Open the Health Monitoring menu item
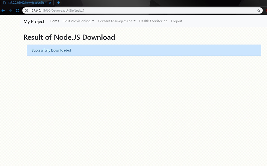This screenshot has width=267, height=166. click(153, 21)
